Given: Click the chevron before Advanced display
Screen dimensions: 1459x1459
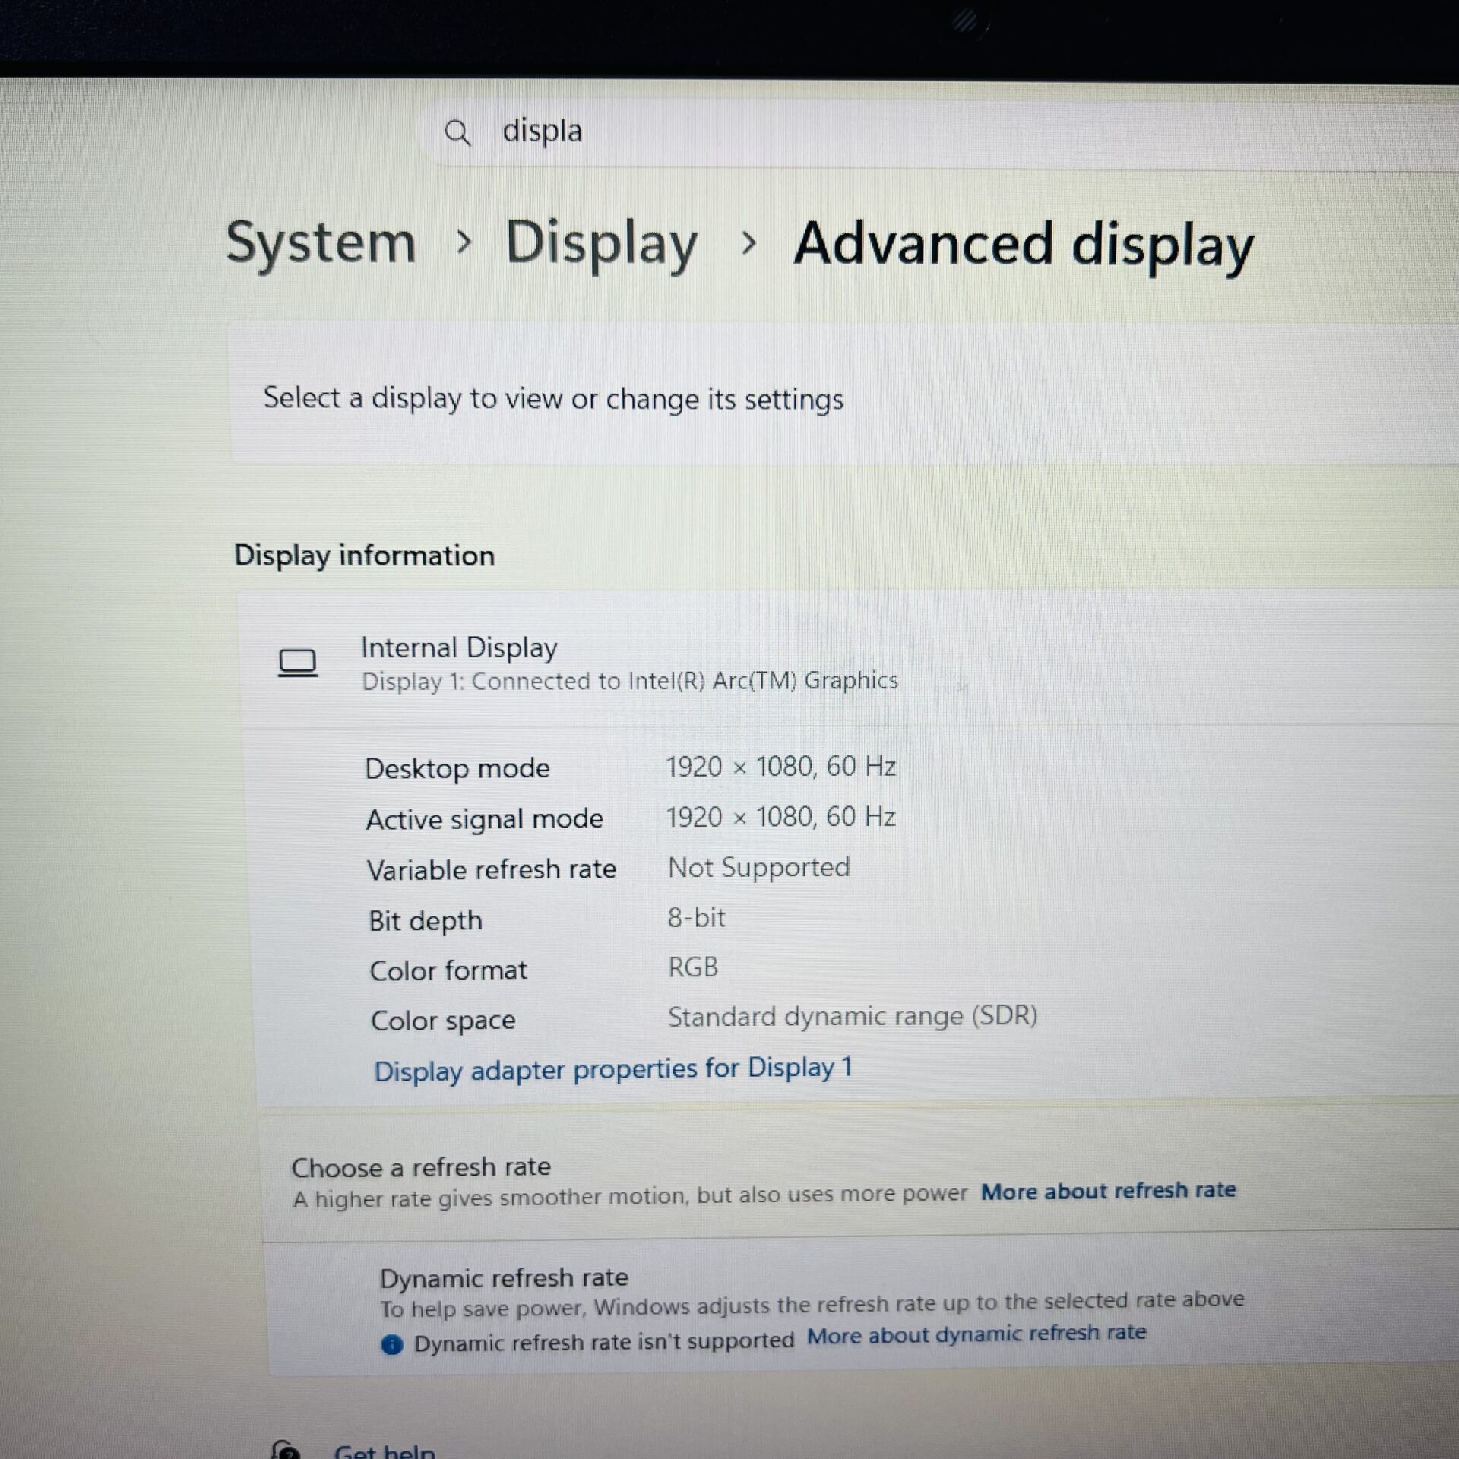Looking at the screenshot, I should 748,244.
